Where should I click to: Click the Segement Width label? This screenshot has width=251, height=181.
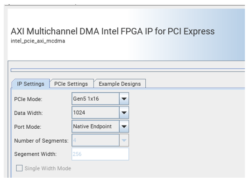(36, 154)
